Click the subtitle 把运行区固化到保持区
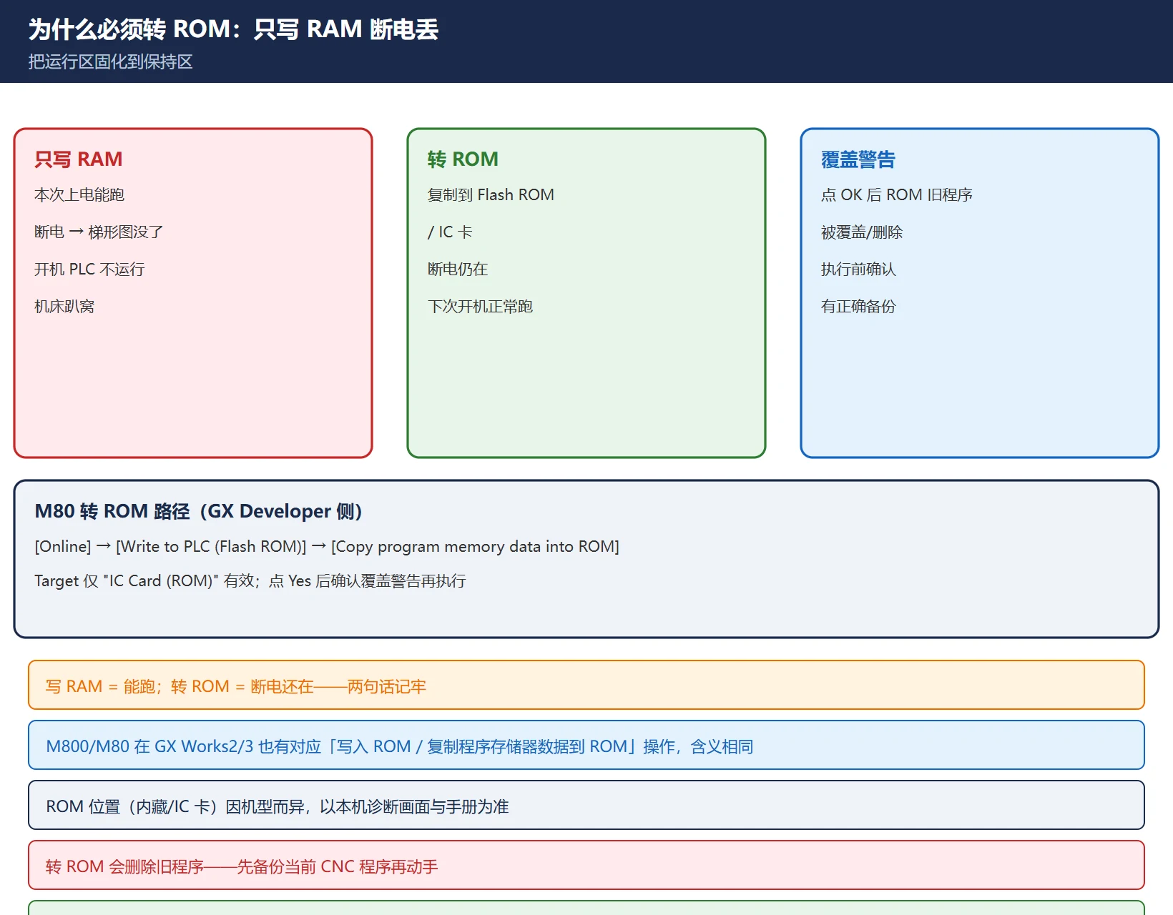Screen dimensions: 1173x915 [111, 61]
